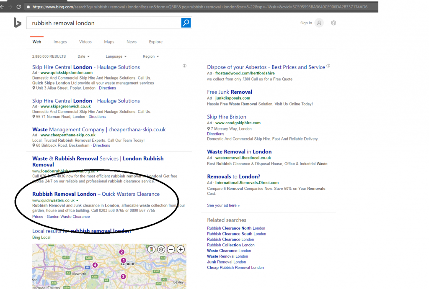Open Dispose of your Asbestos ad
Viewport: 429px width, 289px height.
(x=266, y=67)
